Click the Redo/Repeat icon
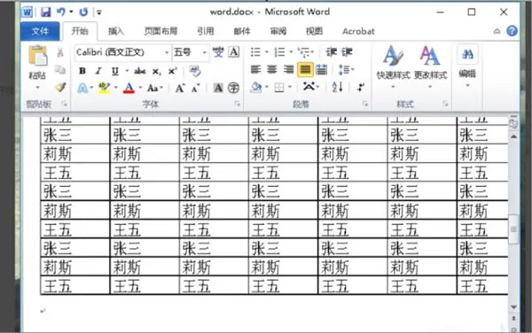This screenshot has height=333, width=532. click(x=83, y=12)
